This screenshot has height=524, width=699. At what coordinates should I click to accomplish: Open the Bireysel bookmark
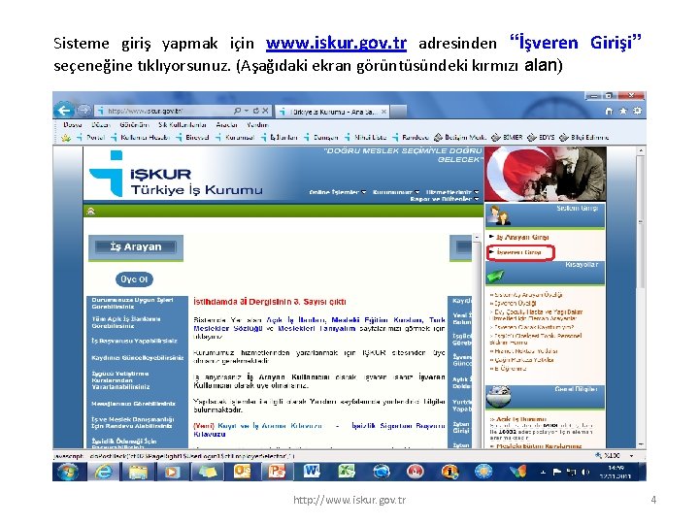pyautogui.click(x=192, y=137)
